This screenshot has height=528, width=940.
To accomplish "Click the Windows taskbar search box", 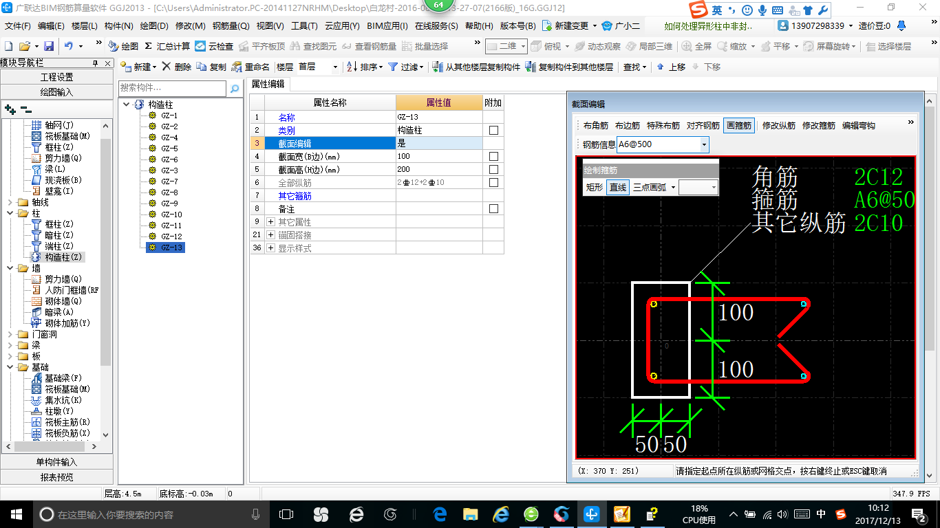I will click(149, 514).
